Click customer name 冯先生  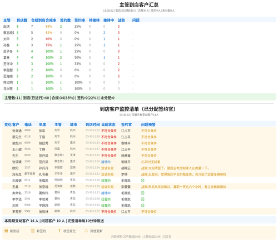(17, 175)
